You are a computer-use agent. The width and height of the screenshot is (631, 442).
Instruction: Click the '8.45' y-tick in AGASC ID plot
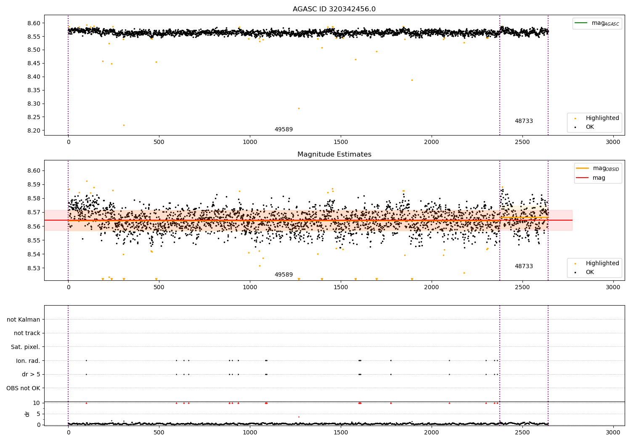tap(34, 64)
